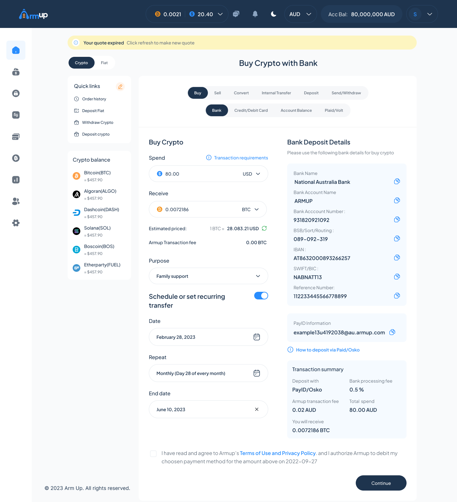Click the Date field February 28, 2023

pyautogui.click(x=209, y=337)
